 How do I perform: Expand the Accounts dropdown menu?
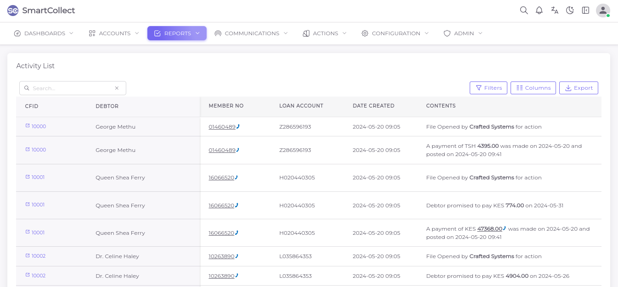114,33
